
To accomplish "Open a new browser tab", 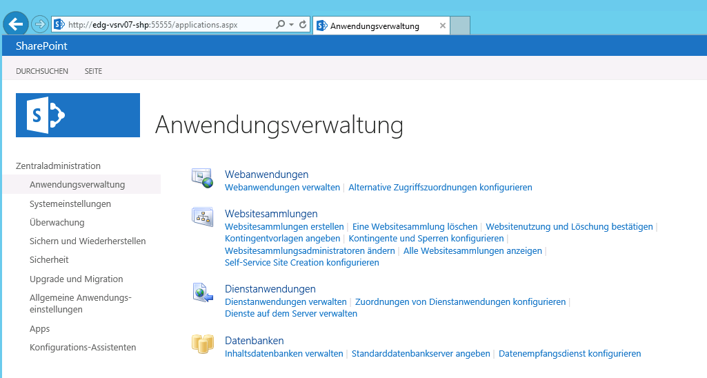I will pyautogui.click(x=460, y=26).
